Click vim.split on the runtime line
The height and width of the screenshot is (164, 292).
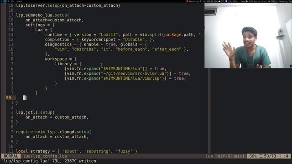[x=151, y=35]
